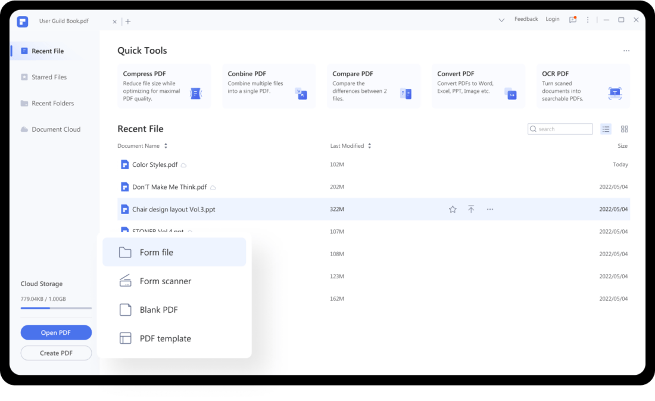The height and width of the screenshot is (401, 655).
Task: Open the Convert PDF tool
Action: click(479, 86)
